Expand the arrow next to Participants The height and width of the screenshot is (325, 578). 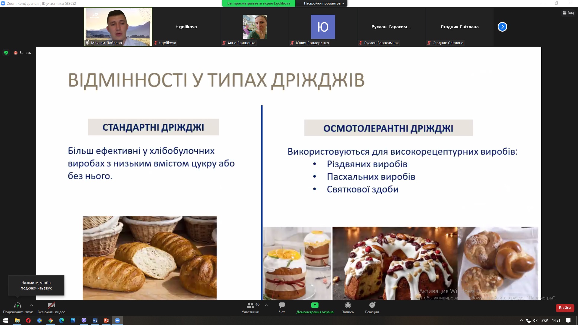point(266,305)
